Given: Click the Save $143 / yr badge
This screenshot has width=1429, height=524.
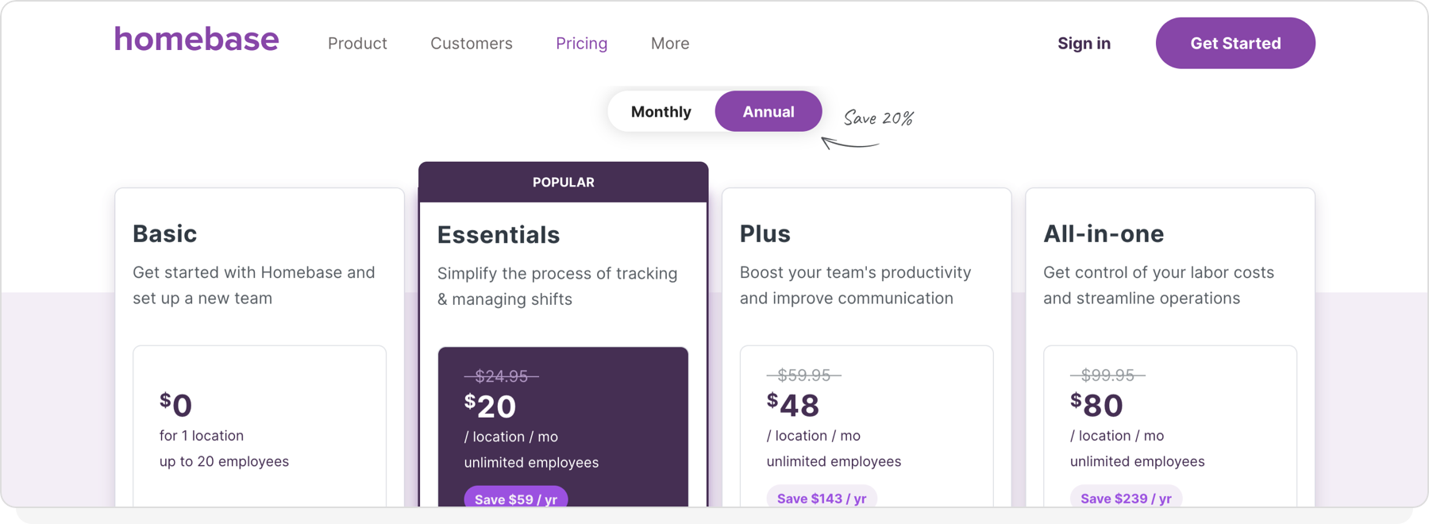Looking at the screenshot, I should click(x=822, y=498).
